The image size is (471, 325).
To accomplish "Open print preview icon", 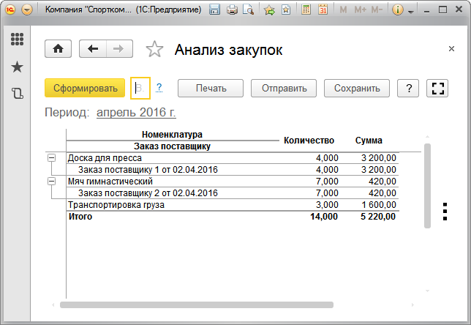I will (x=249, y=10).
